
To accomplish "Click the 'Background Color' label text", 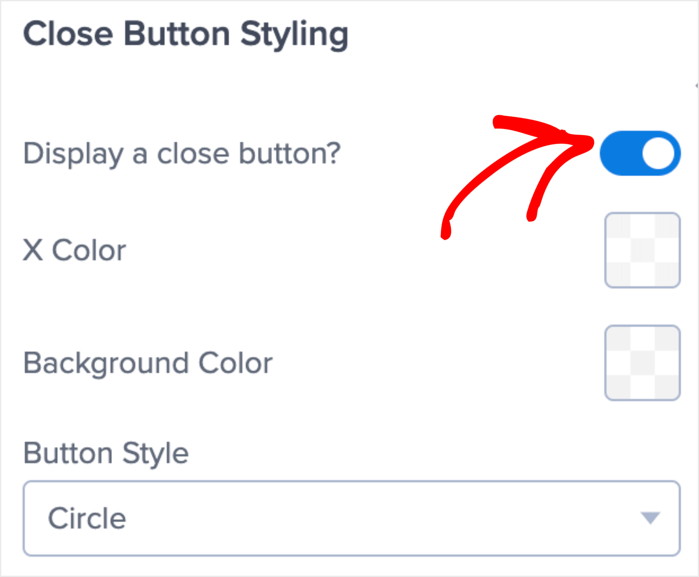I will click(x=148, y=363).
